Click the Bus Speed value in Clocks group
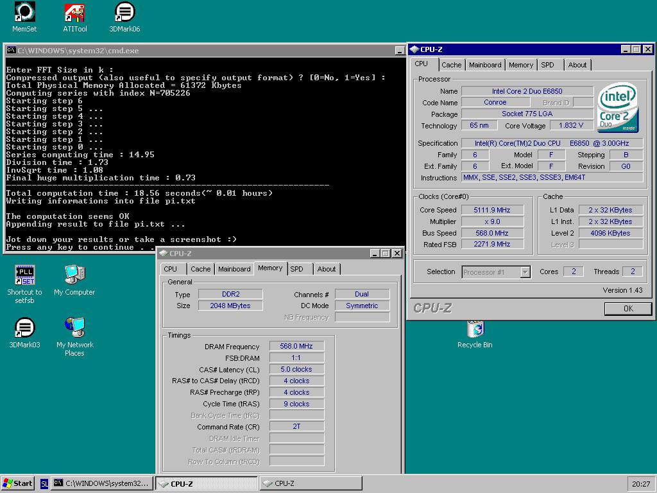657x493 pixels. pos(492,233)
